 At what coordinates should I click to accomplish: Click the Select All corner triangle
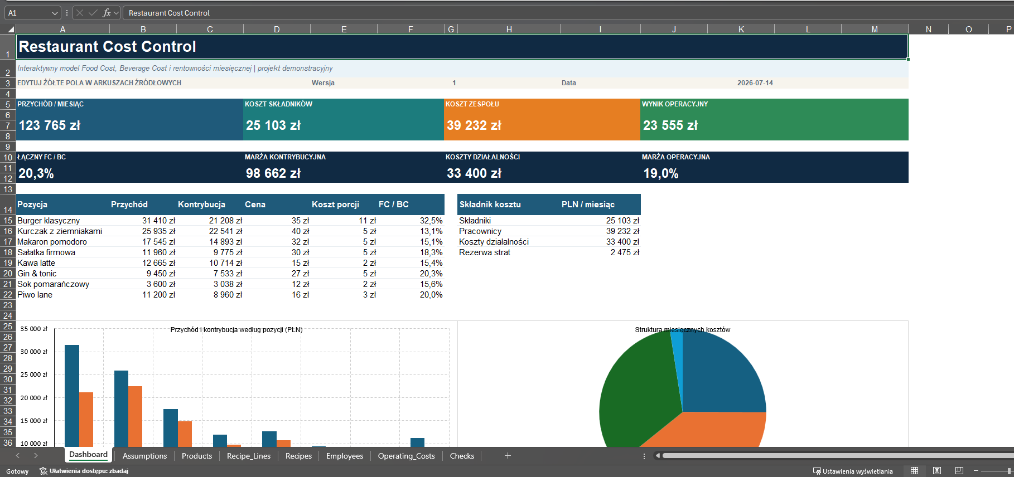[11, 30]
